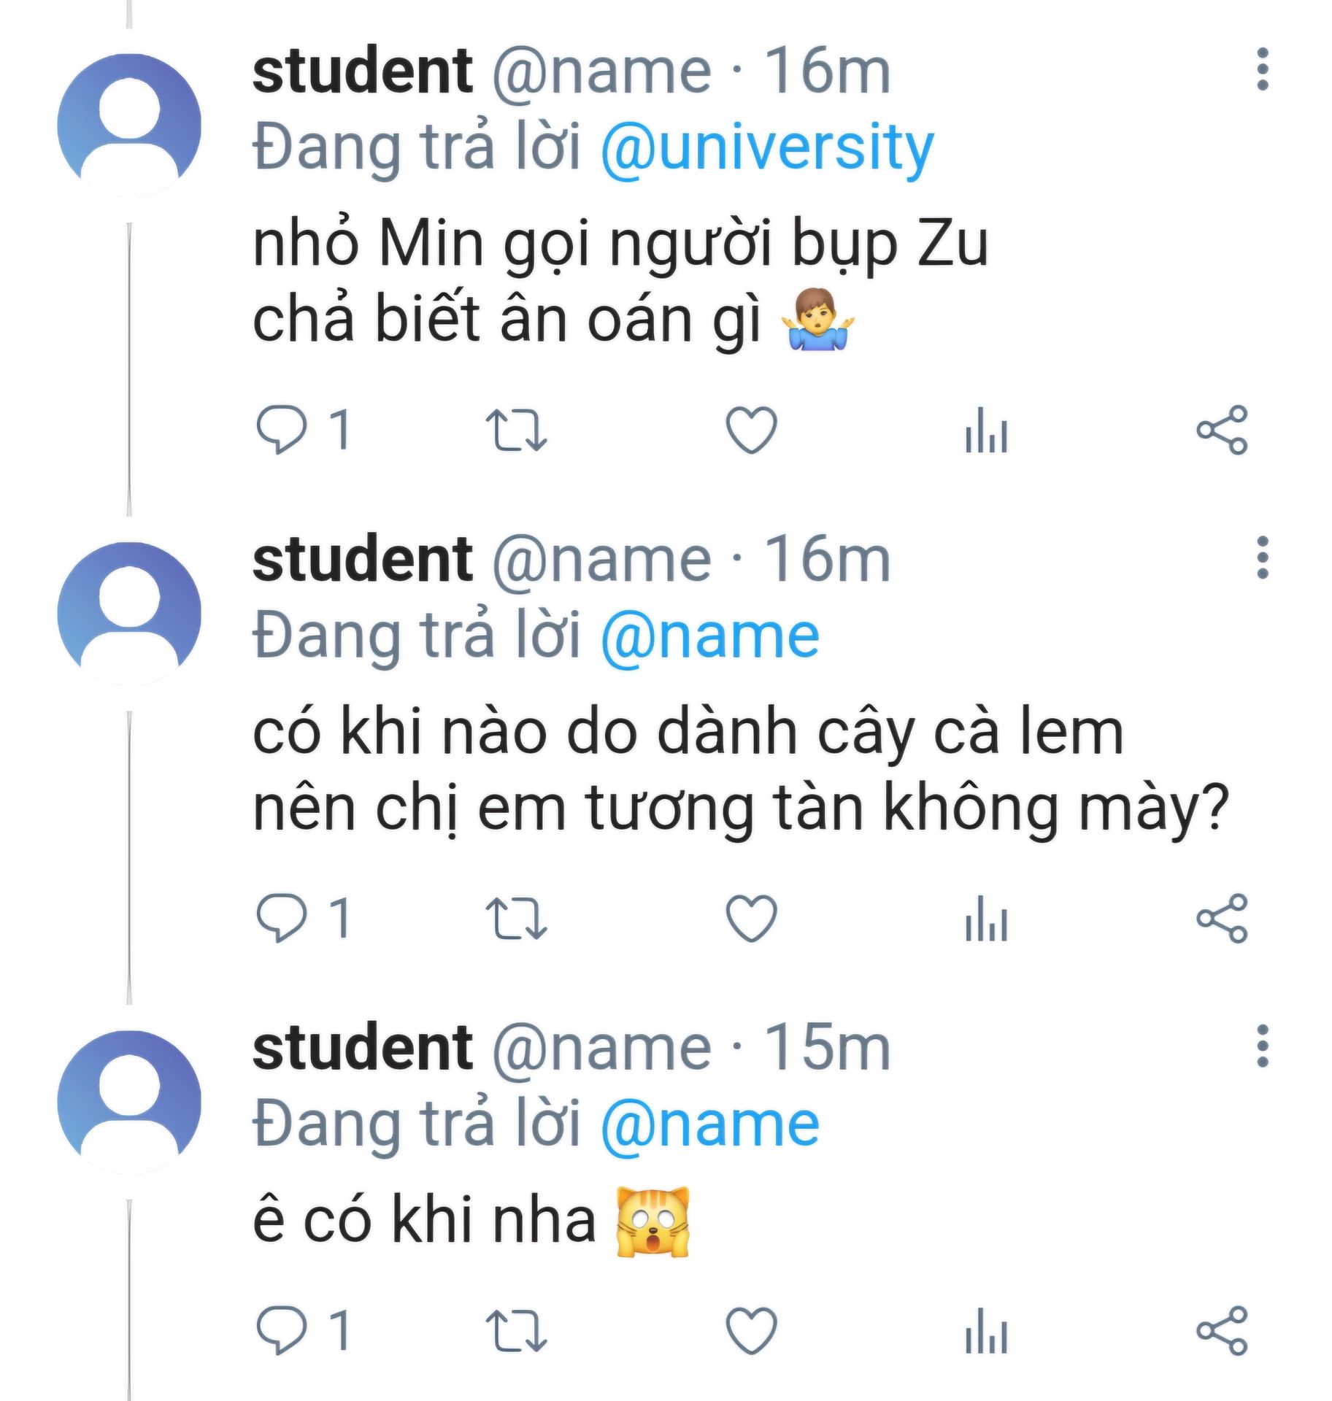Like the first tweet about Min and Zu
The image size is (1332, 1401).
(x=751, y=431)
